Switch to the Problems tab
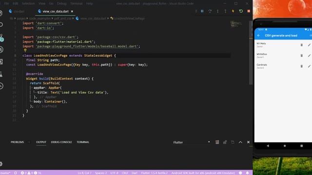The width and height of the screenshot is (312, 175). coord(18,142)
